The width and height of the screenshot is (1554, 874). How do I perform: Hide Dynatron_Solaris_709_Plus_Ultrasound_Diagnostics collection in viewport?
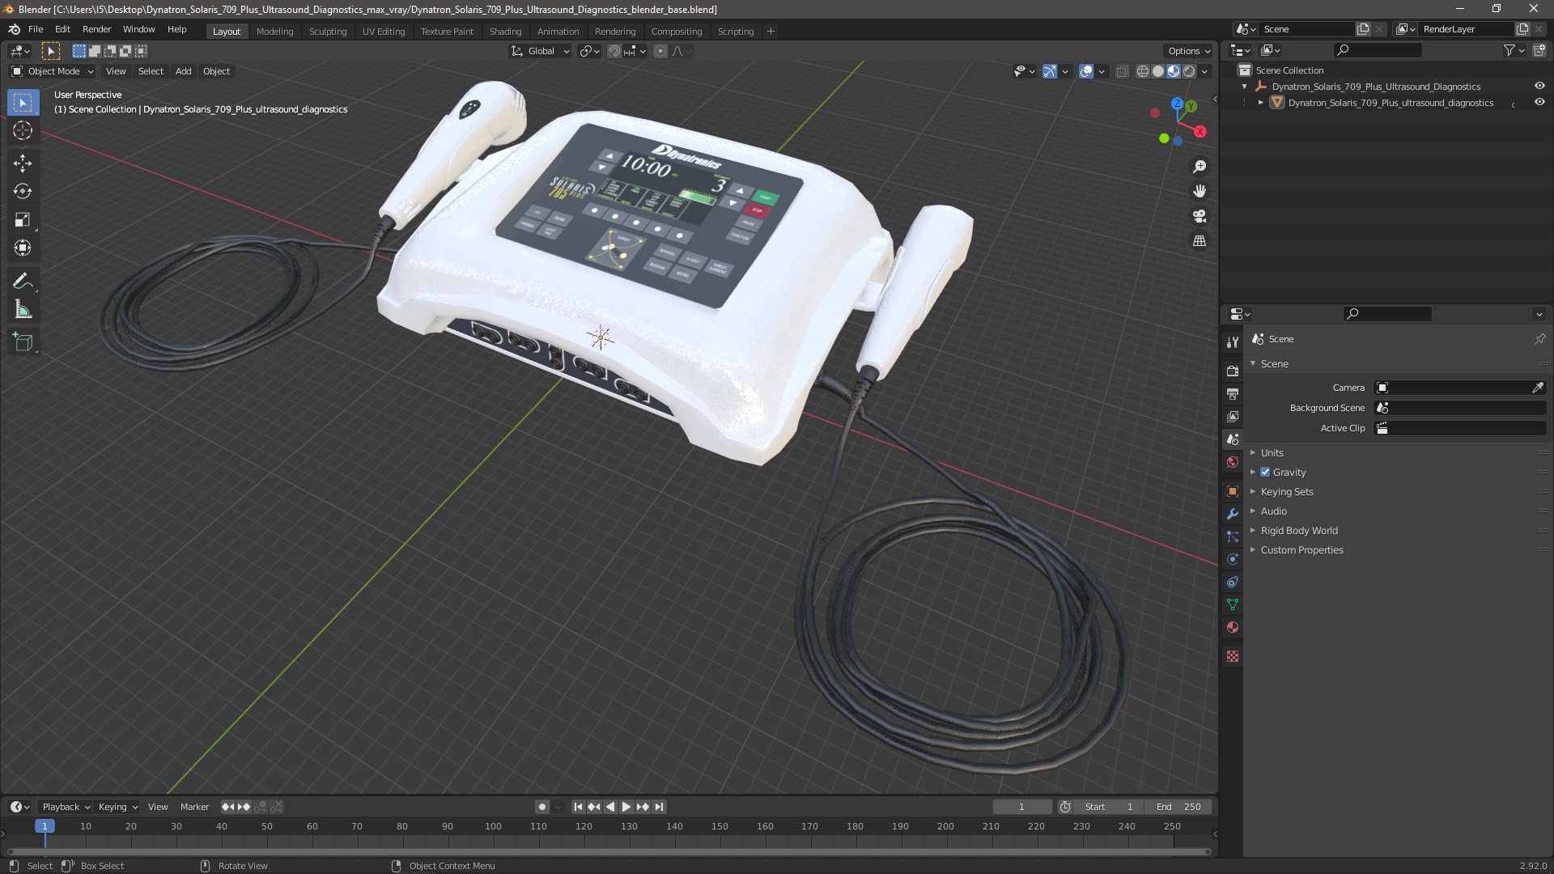1539,86
